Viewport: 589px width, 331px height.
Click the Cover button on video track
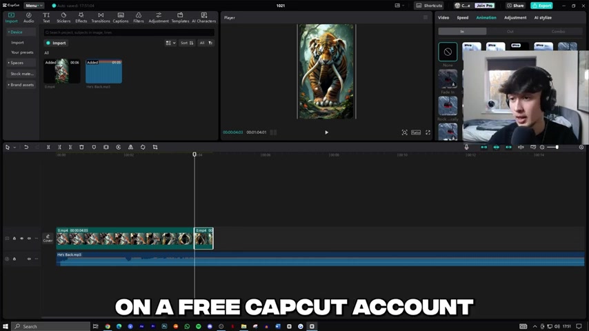click(48, 238)
